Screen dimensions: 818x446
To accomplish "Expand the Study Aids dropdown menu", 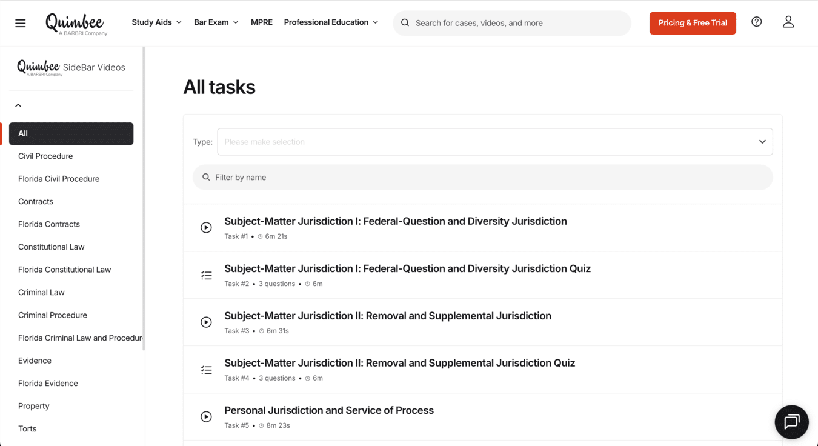I will click(x=156, y=22).
